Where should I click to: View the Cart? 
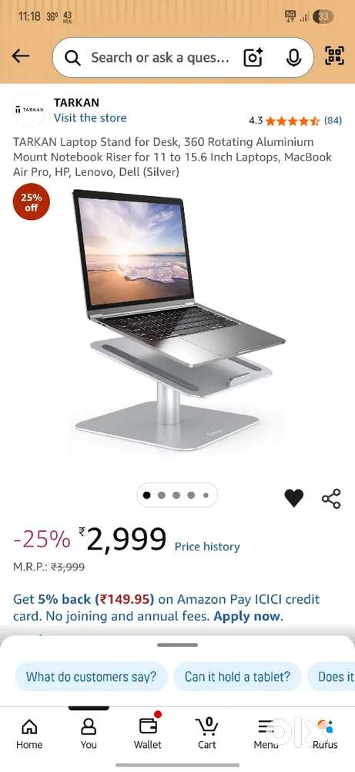click(x=206, y=733)
